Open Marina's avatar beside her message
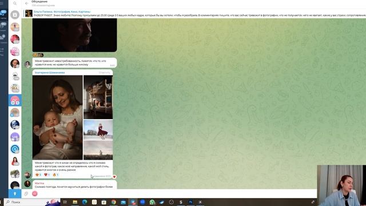 tap(27, 184)
